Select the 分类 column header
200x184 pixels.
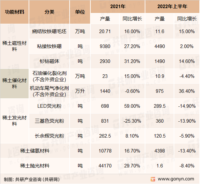[x=49, y=12]
